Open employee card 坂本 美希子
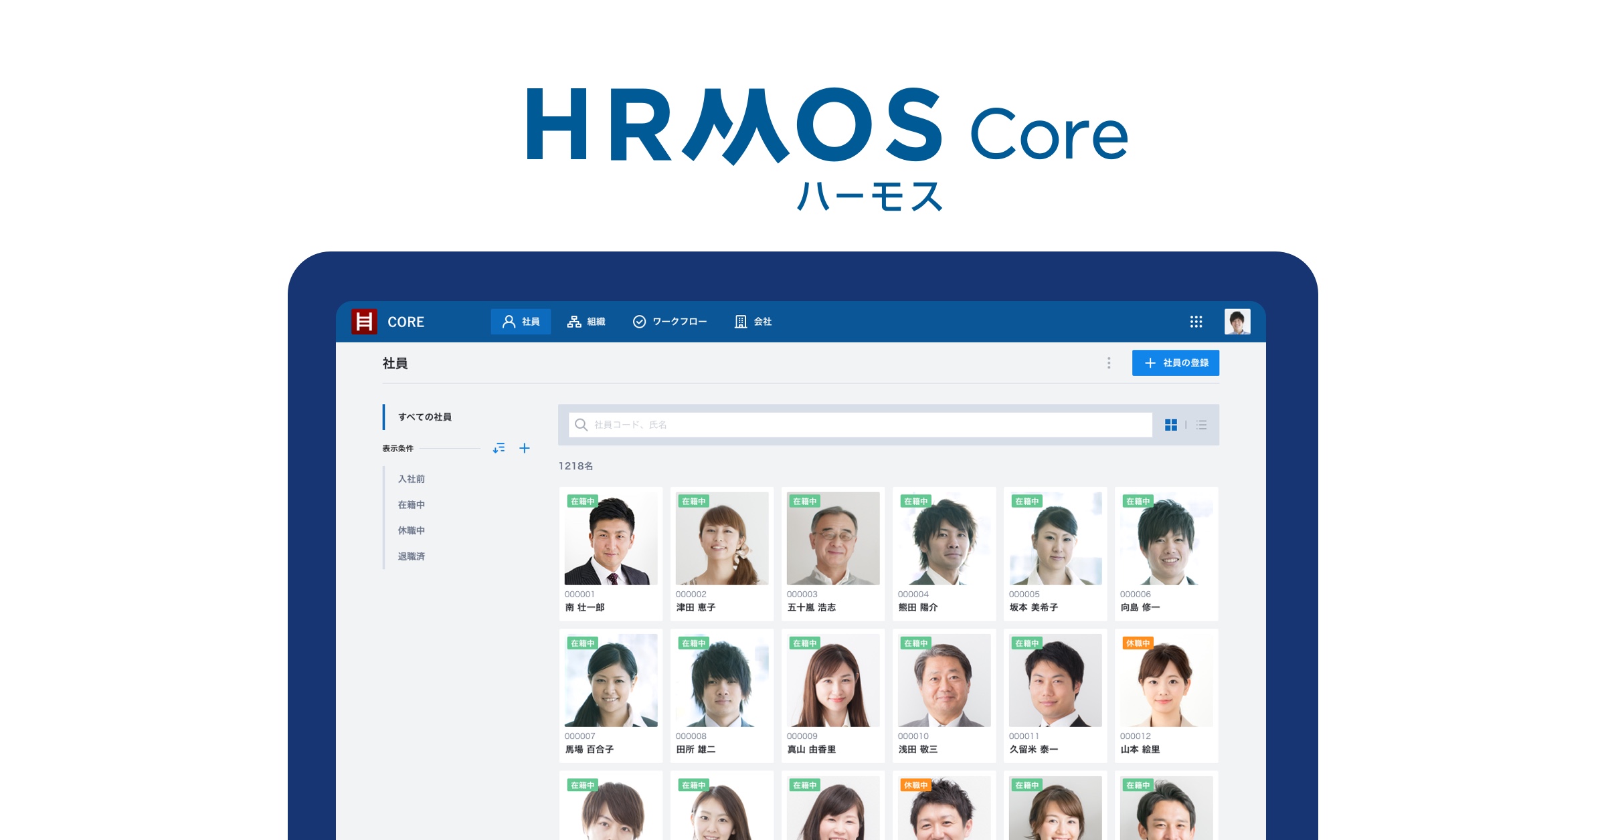 click(x=1055, y=554)
